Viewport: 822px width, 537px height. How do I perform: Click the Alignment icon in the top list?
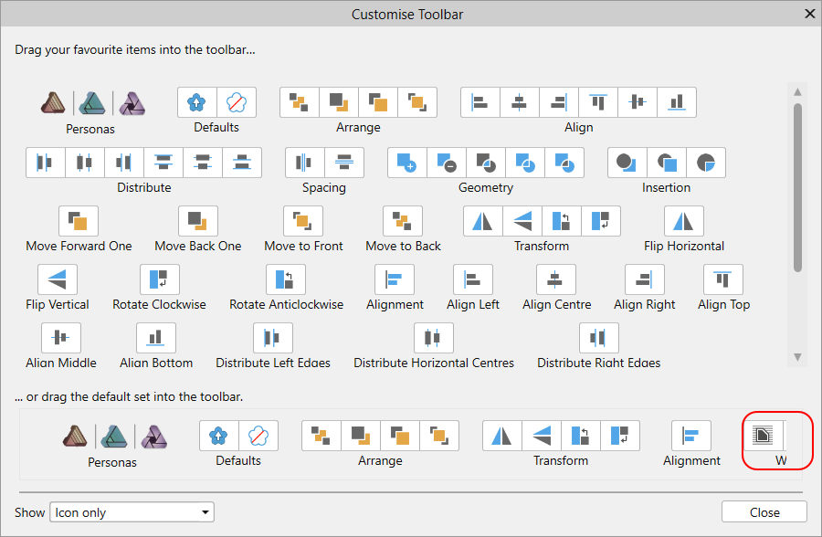coord(395,279)
